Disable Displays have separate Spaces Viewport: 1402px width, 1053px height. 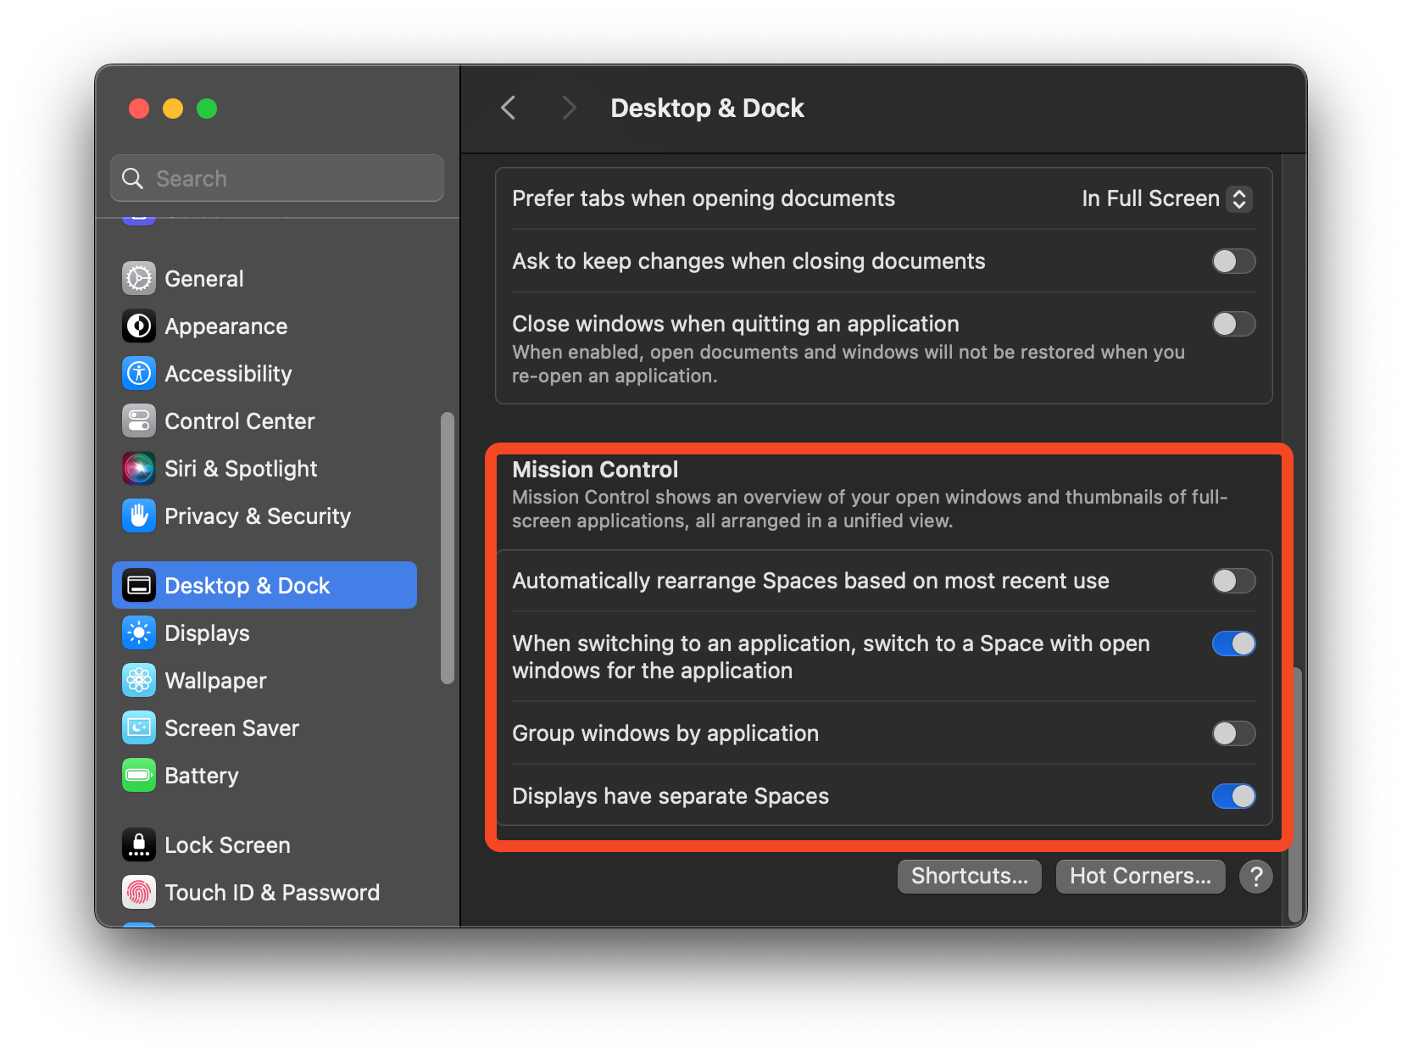pyautogui.click(x=1233, y=796)
